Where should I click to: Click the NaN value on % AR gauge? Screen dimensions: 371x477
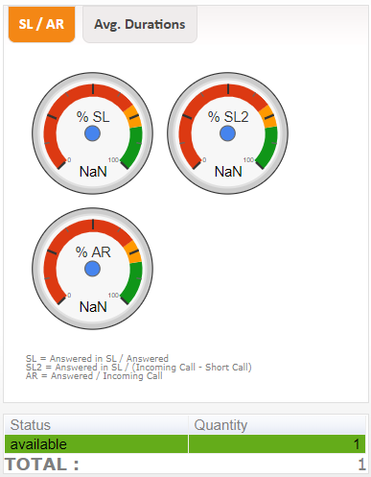93,307
